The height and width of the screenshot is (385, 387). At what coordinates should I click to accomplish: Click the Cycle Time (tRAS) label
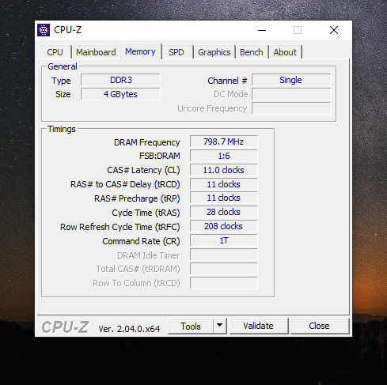146,213
